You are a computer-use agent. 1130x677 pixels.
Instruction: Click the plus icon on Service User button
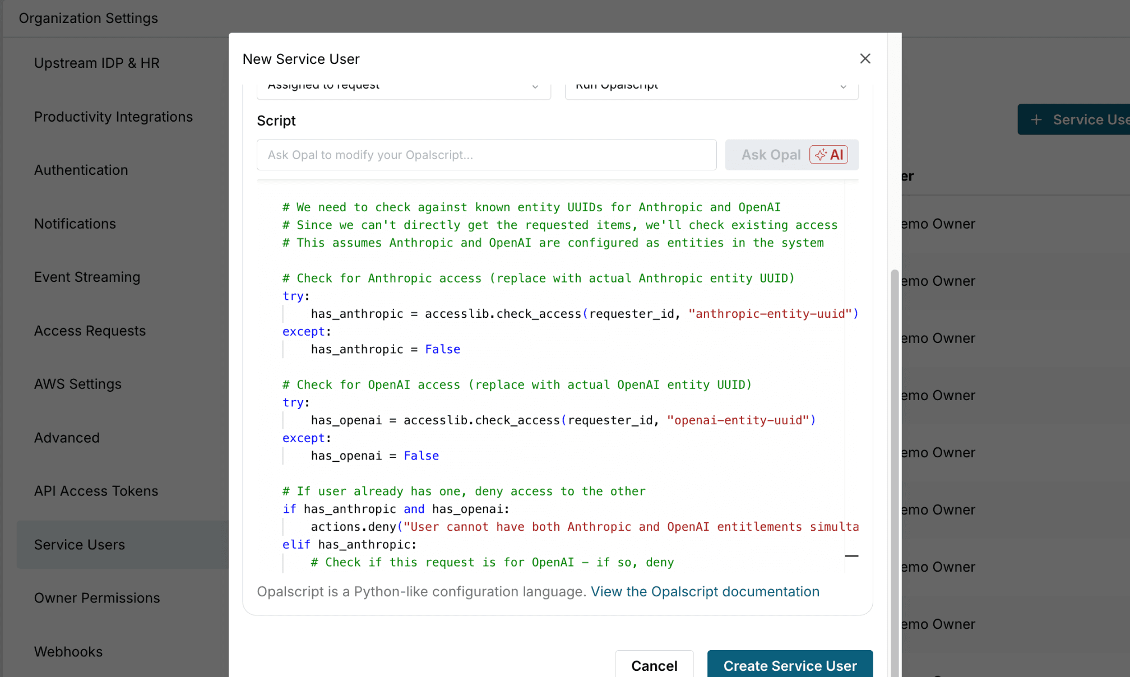click(x=1036, y=119)
